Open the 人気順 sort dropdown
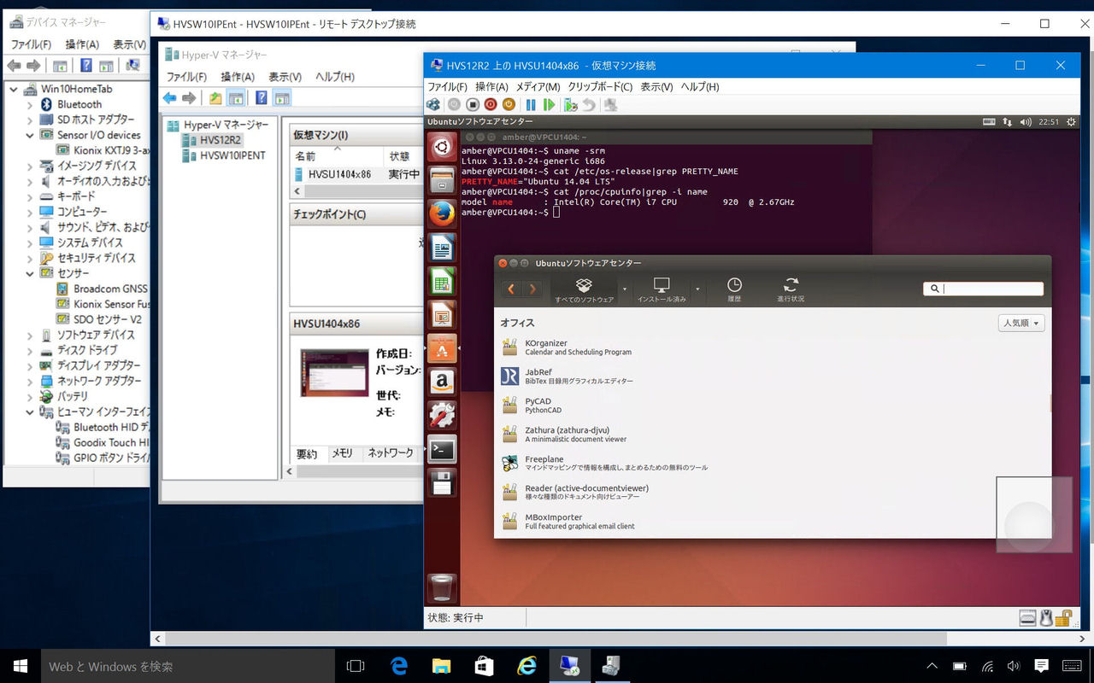The height and width of the screenshot is (683, 1094). pyautogui.click(x=1021, y=324)
